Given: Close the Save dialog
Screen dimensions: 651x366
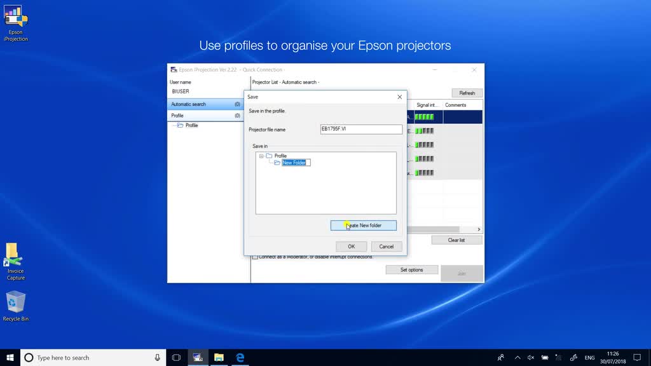Looking at the screenshot, I should point(399,97).
